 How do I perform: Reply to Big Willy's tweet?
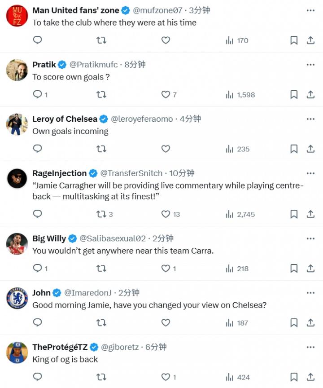[40, 268]
